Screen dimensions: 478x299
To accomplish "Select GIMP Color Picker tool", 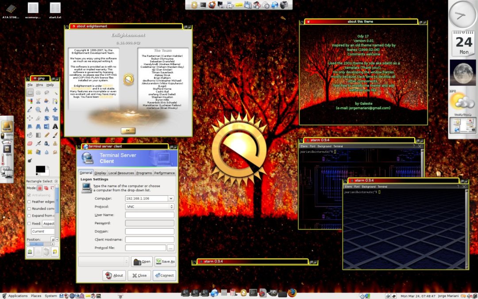I will [30, 109].
